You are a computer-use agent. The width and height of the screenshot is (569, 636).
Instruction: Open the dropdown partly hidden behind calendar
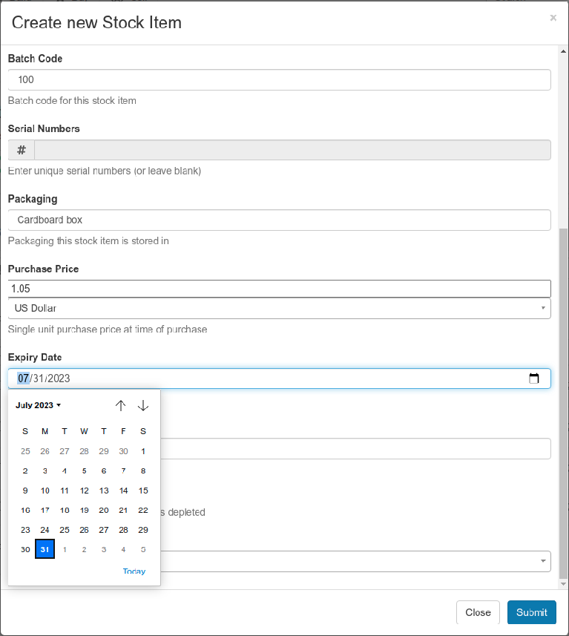click(356, 561)
